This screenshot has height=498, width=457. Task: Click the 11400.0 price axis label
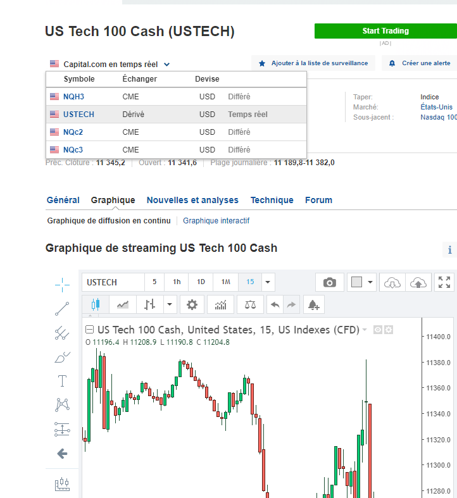438,337
